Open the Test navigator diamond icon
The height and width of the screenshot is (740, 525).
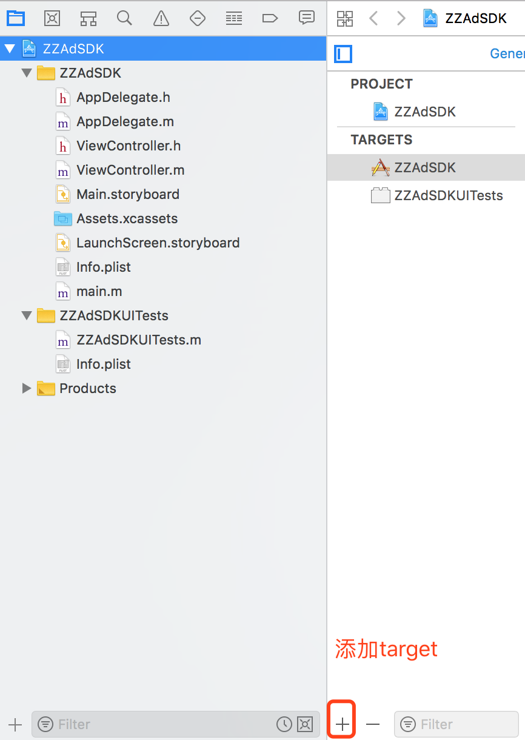click(198, 18)
